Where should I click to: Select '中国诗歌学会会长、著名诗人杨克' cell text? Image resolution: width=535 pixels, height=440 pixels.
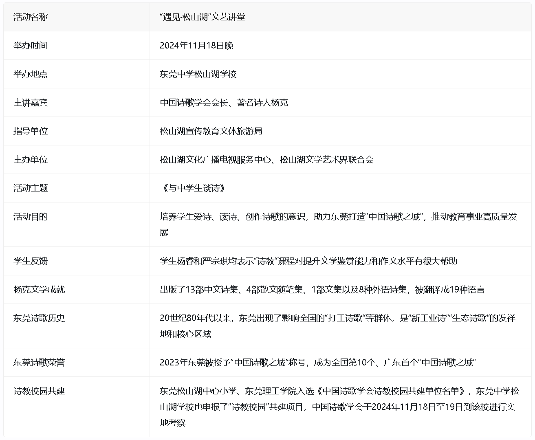tap(224, 103)
